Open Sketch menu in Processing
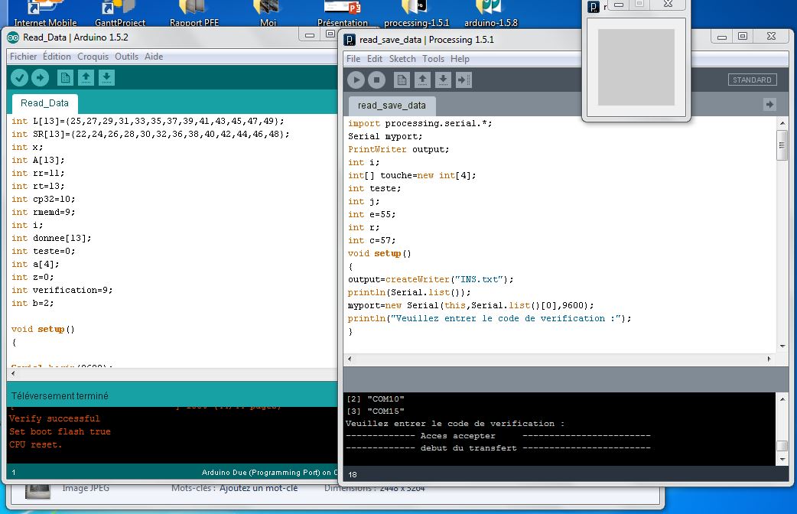Screen dimensions: 797x514 point(402,59)
